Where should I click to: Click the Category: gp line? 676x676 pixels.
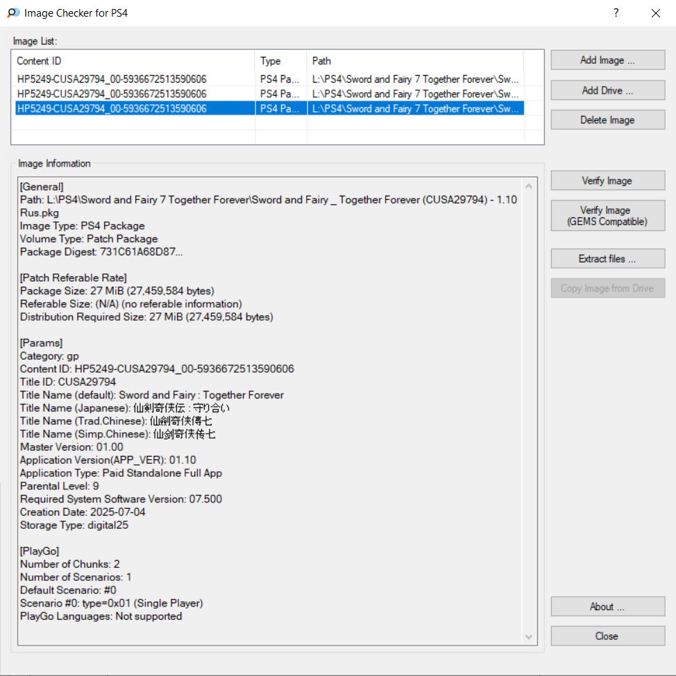[49, 356]
